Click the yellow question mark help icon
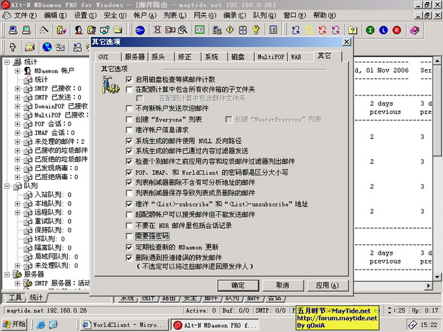 352,30
